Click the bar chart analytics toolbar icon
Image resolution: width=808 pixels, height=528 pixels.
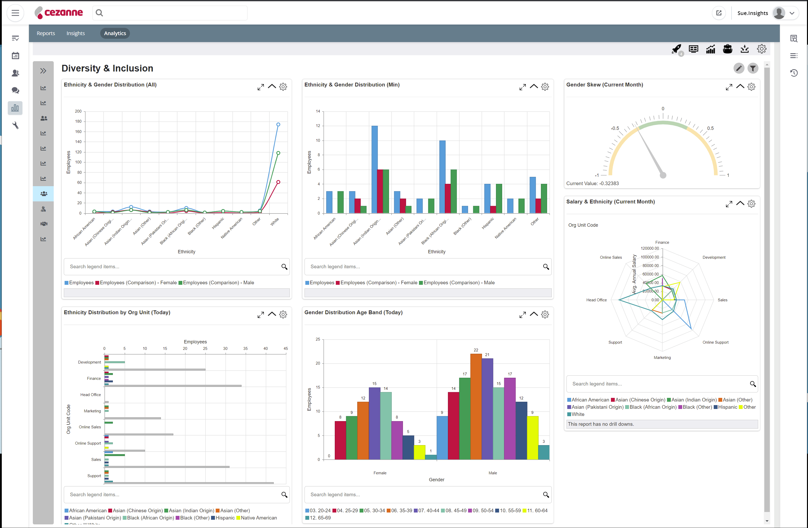(711, 49)
